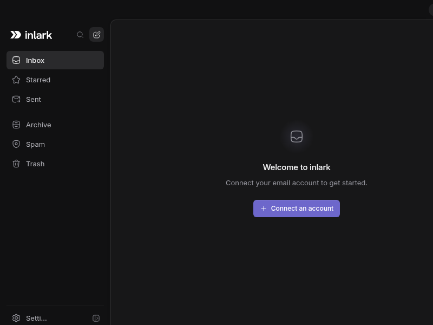
Task: View the Spam folder
Action: [x=55, y=144]
